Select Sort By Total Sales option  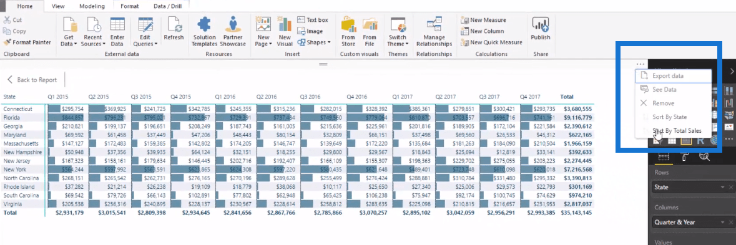tap(673, 131)
